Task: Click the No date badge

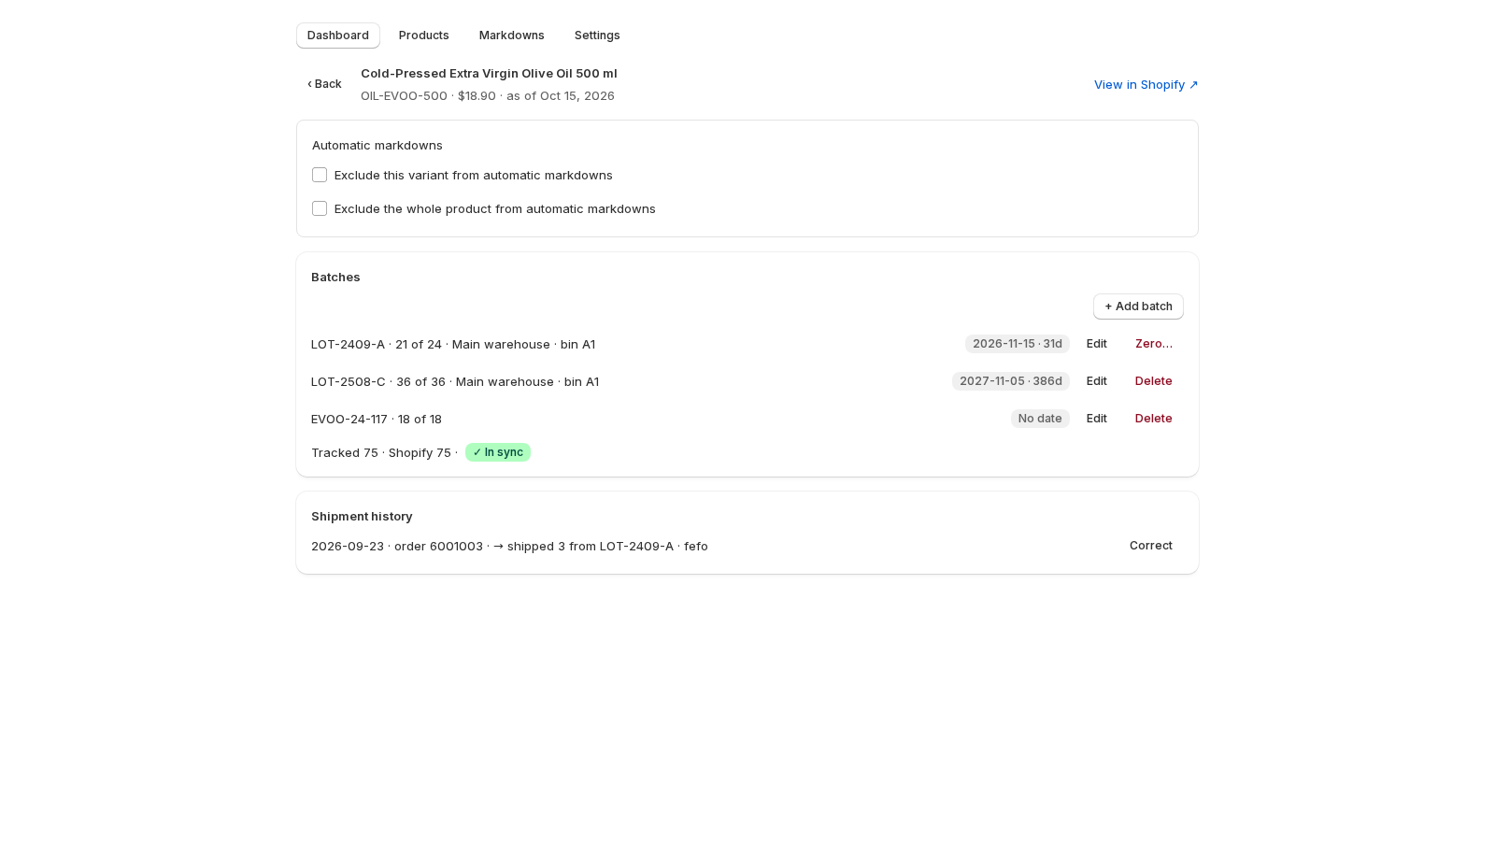Action: tap(1040, 419)
